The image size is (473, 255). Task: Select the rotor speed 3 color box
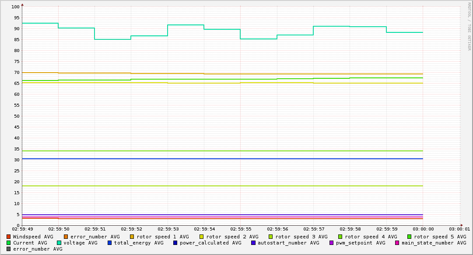pos(271,237)
